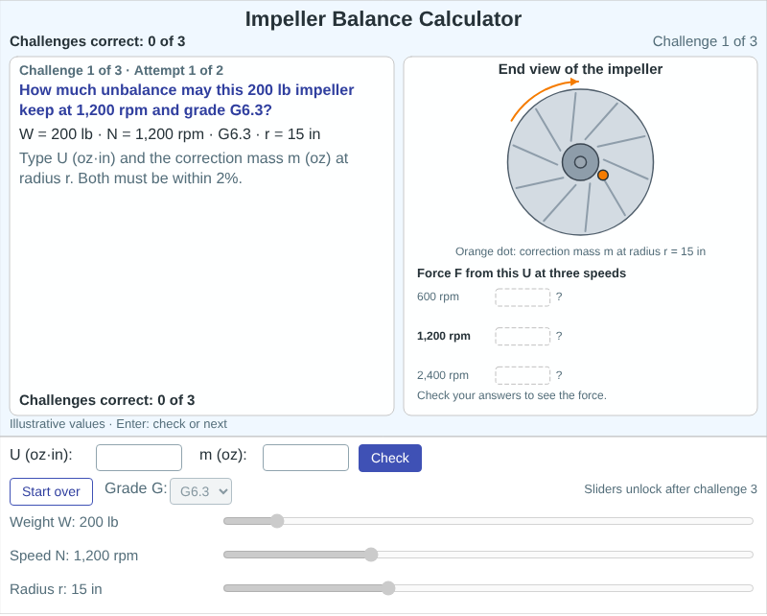Click the Radius r slider thumb
The height and width of the screenshot is (616, 767).
pyautogui.click(x=388, y=588)
